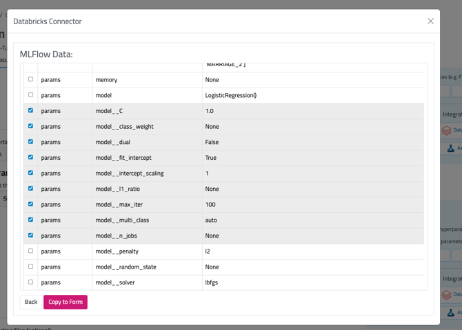
Task: Uncheck the model__dual checkbox
Action: [x=30, y=142]
